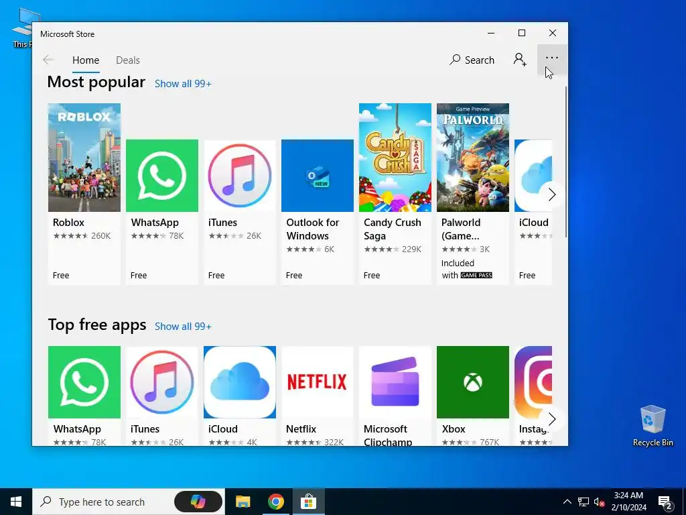Go back with the back arrow
The height and width of the screenshot is (515, 686).
tap(48, 60)
